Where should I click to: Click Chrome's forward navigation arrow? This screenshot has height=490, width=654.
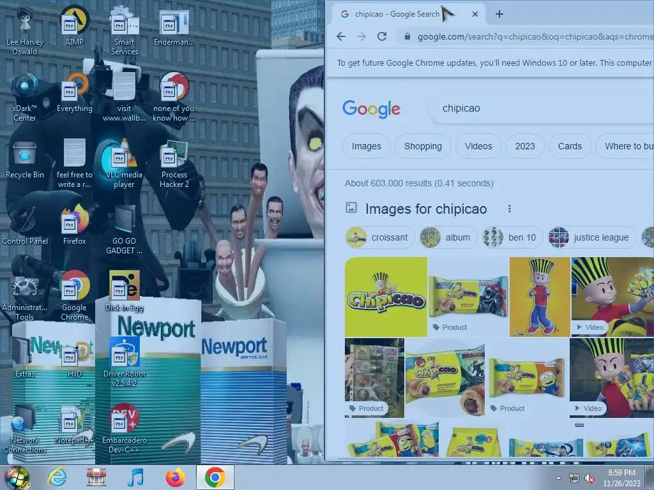click(x=361, y=36)
